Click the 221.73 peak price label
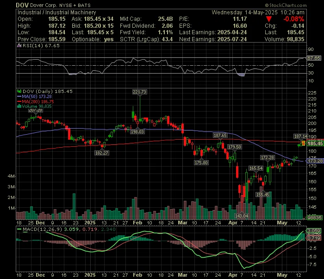The height and width of the screenshot is (279, 324). click(x=140, y=92)
